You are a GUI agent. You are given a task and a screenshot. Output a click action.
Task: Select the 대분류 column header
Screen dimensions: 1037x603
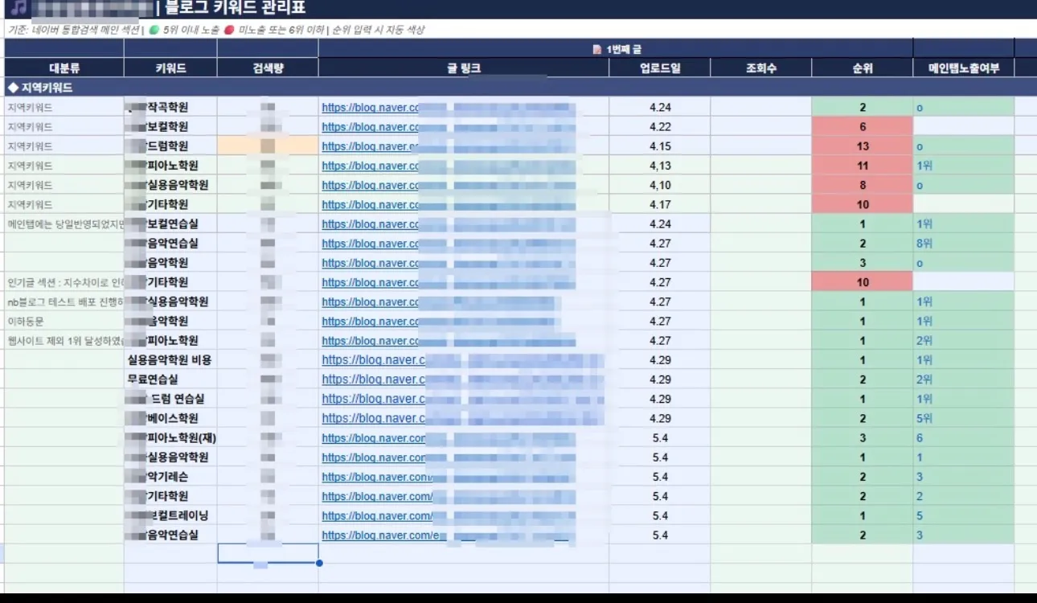64,68
